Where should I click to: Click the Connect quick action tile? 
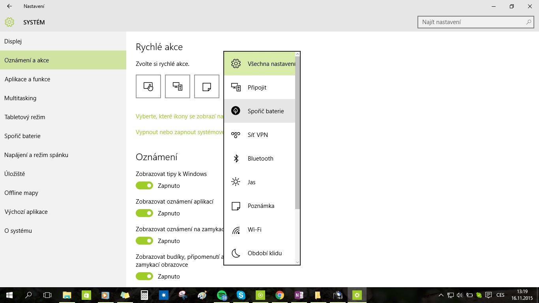(178, 86)
